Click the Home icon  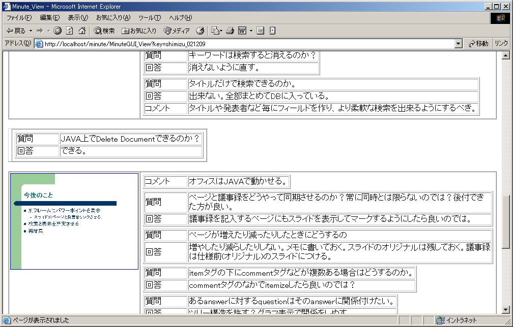pyautogui.click(x=82, y=30)
